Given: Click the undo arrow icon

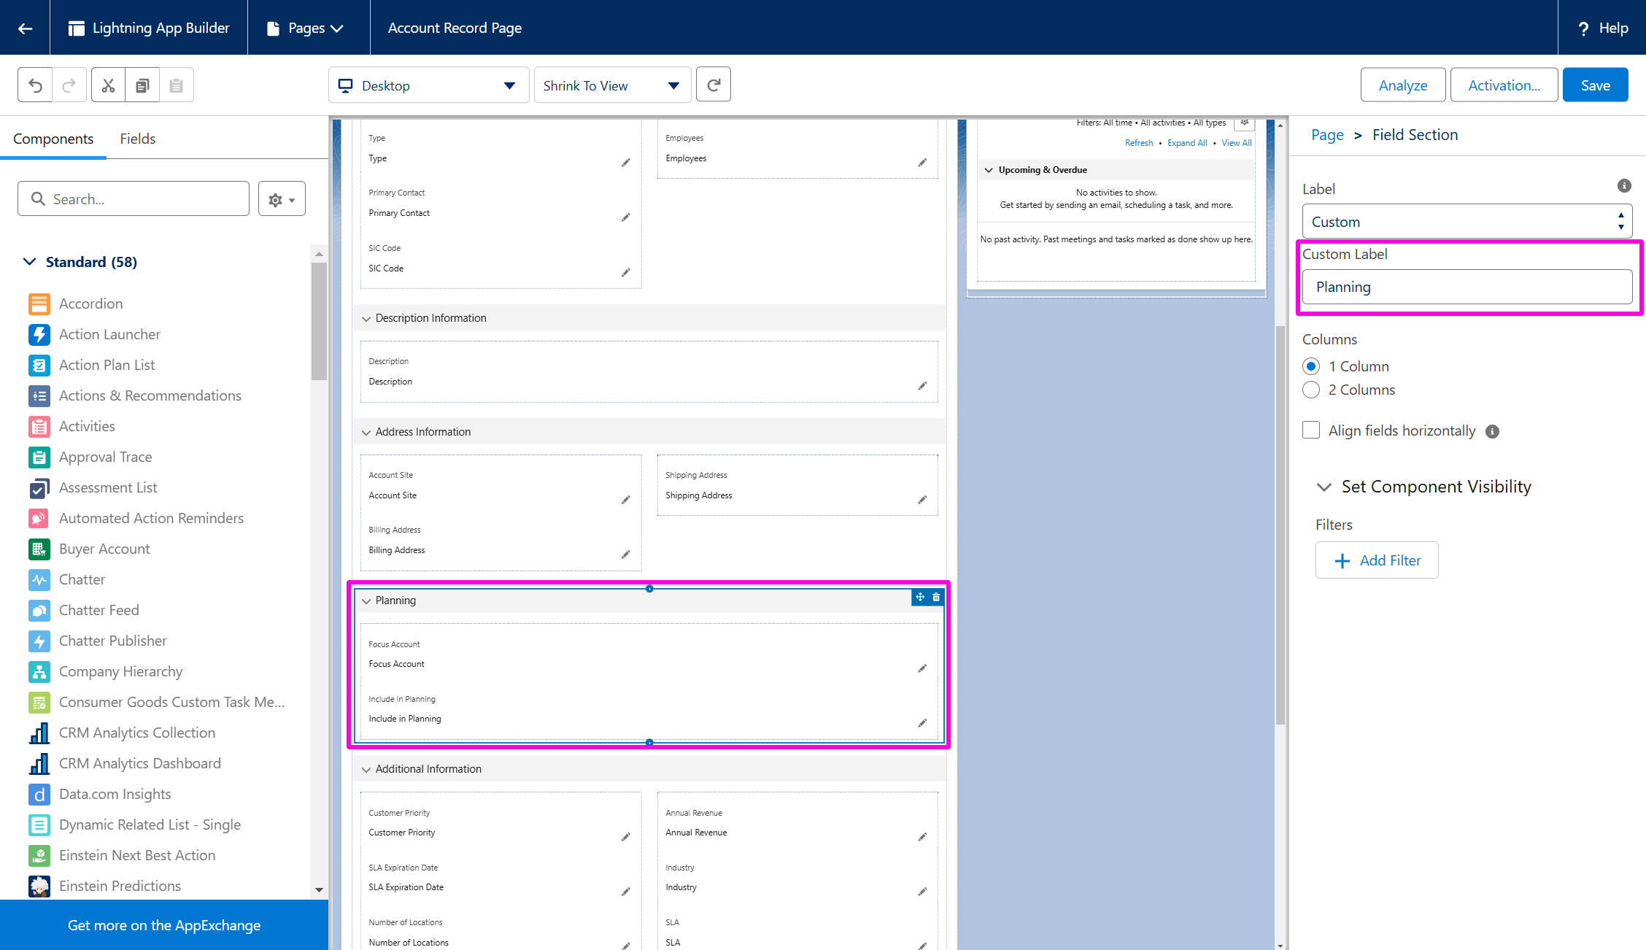Looking at the screenshot, I should tap(35, 85).
